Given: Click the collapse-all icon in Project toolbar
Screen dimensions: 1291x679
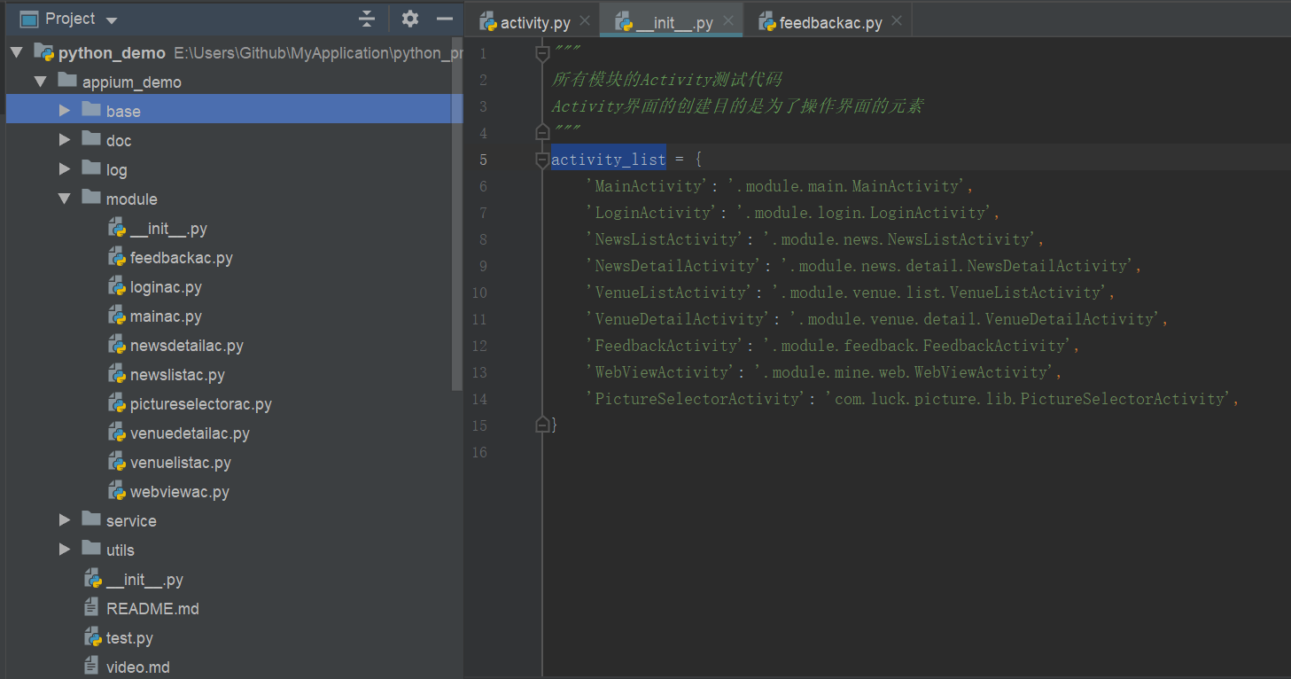Looking at the screenshot, I should coord(367,18).
